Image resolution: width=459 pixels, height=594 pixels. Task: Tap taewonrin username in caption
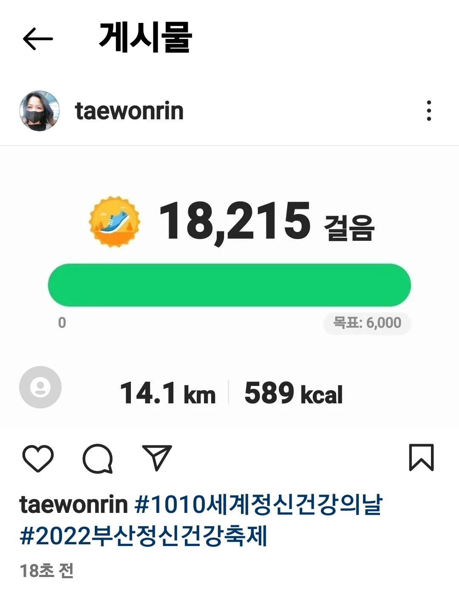click(74, 505)
